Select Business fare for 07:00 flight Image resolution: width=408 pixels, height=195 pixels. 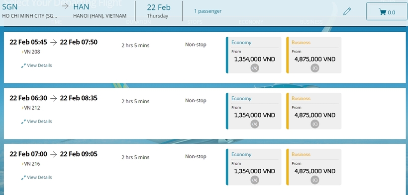click(x=314, y=167)
